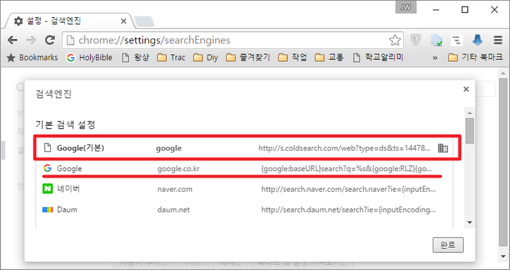The height and width of the screenshot is (270, 510).
Task: Click the s.coldsearch.com URL field
Action: (345, 148)
